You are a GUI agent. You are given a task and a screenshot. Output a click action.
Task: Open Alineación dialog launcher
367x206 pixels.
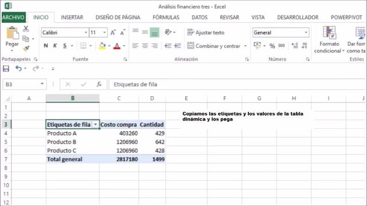[247, 60]
